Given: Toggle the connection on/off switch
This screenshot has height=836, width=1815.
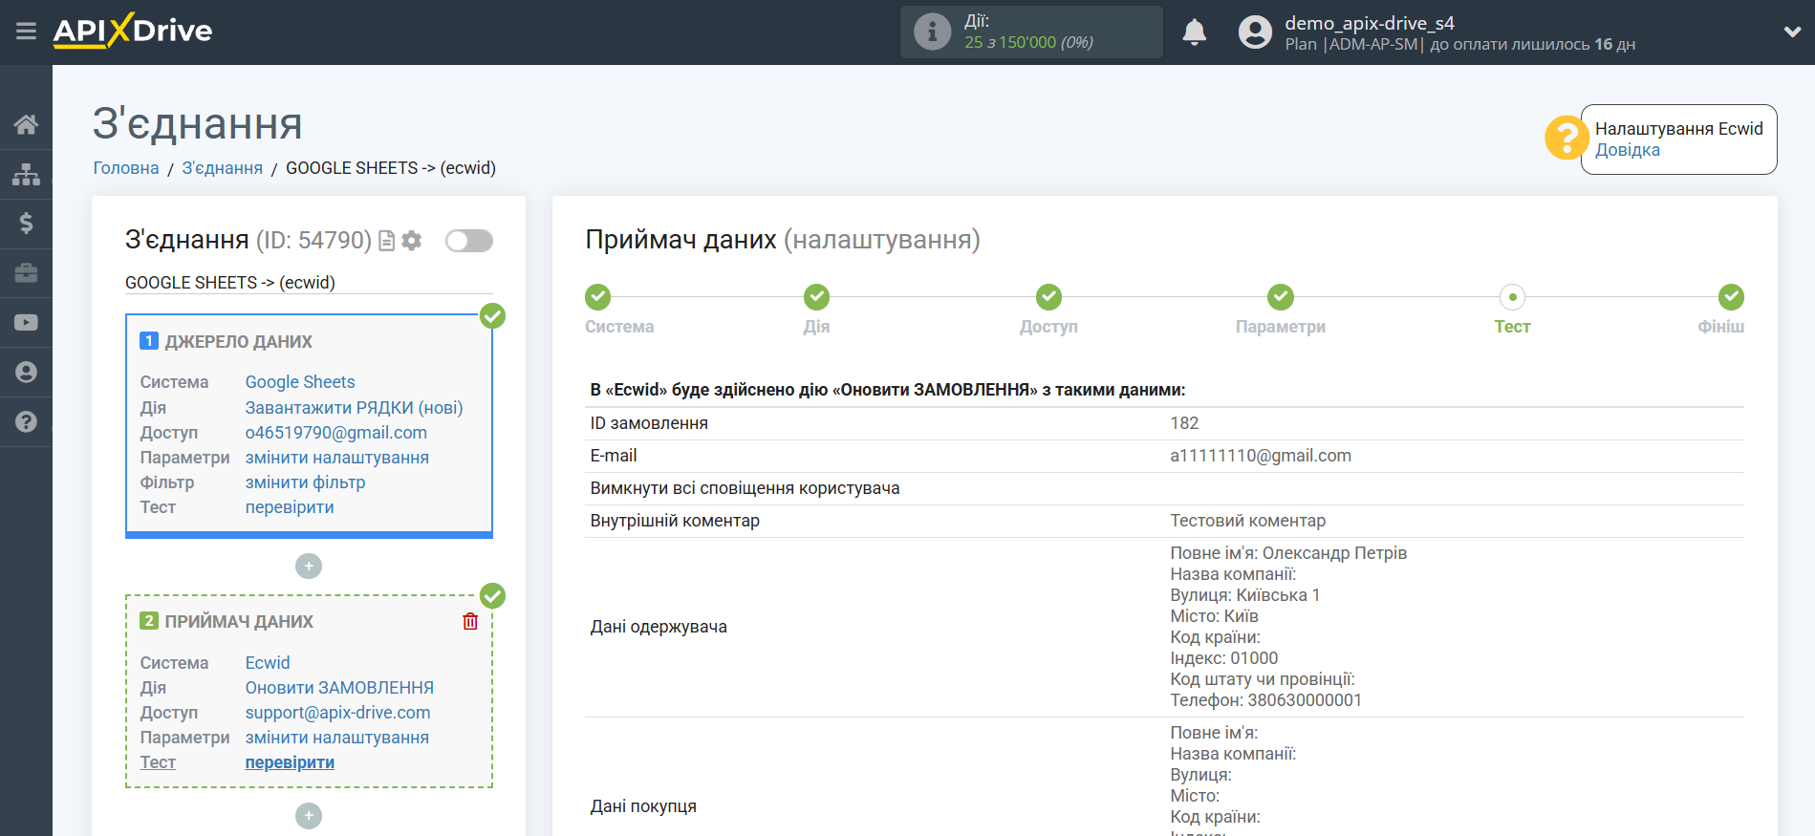Looking at the screenshot, I should coord(469,241).
